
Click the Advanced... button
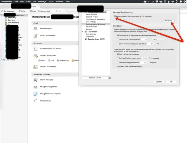[169, 21]
